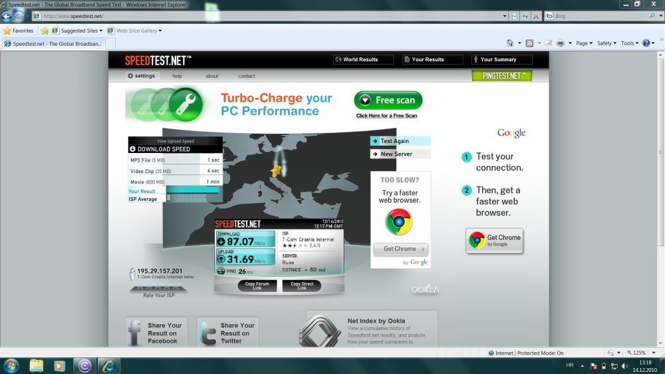This screenshot has width=665, height=374.
Task: Click the Chrome logo in Too Slow ad
Action: pyautogui.click(x=399, y=222)
